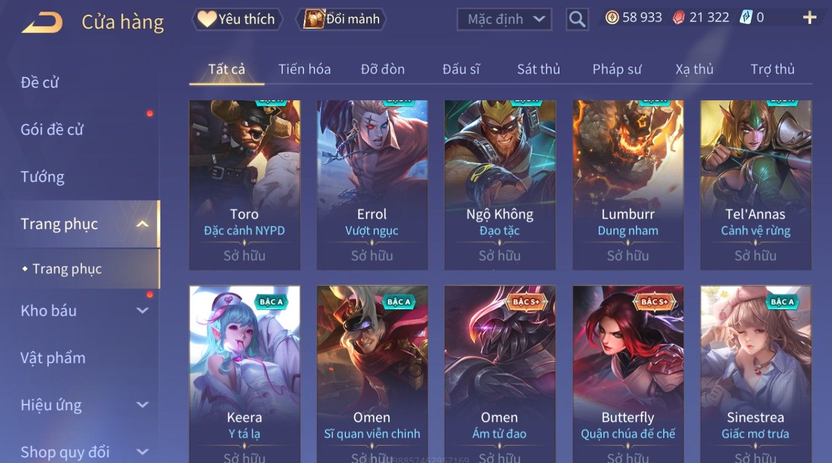Screen dimensions: 832x463
Task: Expand the Kho báu sidebar section
Action: pos(142,310)
